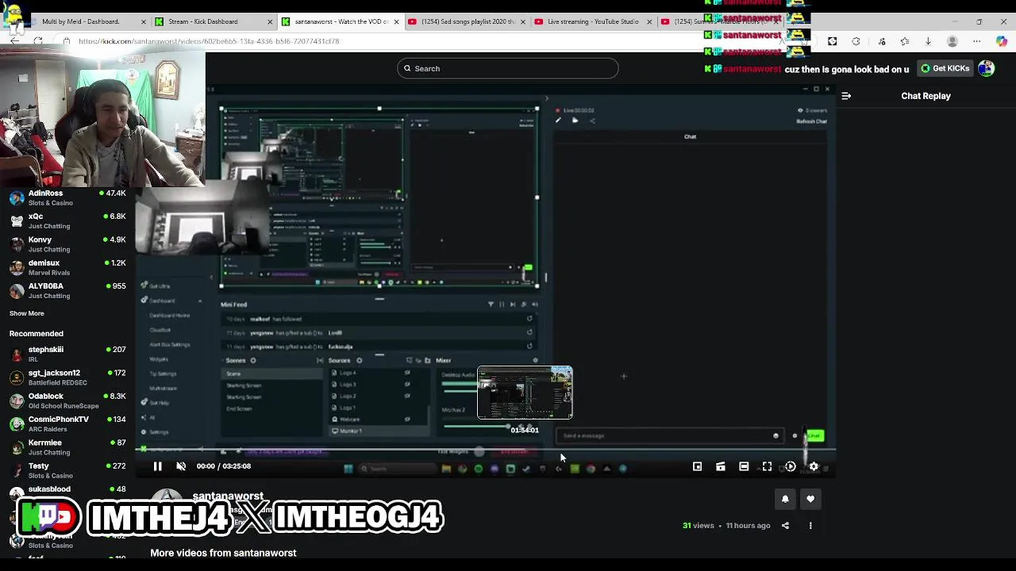The width and height of the screenshot is (1016, 571).
Task: Click the AdinRoss avatar icon
Action: point(17,197)
